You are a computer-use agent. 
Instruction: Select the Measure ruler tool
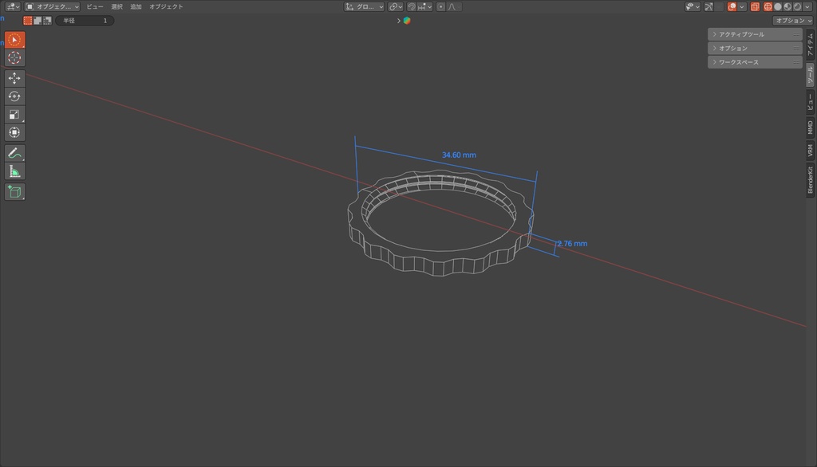tap(14, 171)
